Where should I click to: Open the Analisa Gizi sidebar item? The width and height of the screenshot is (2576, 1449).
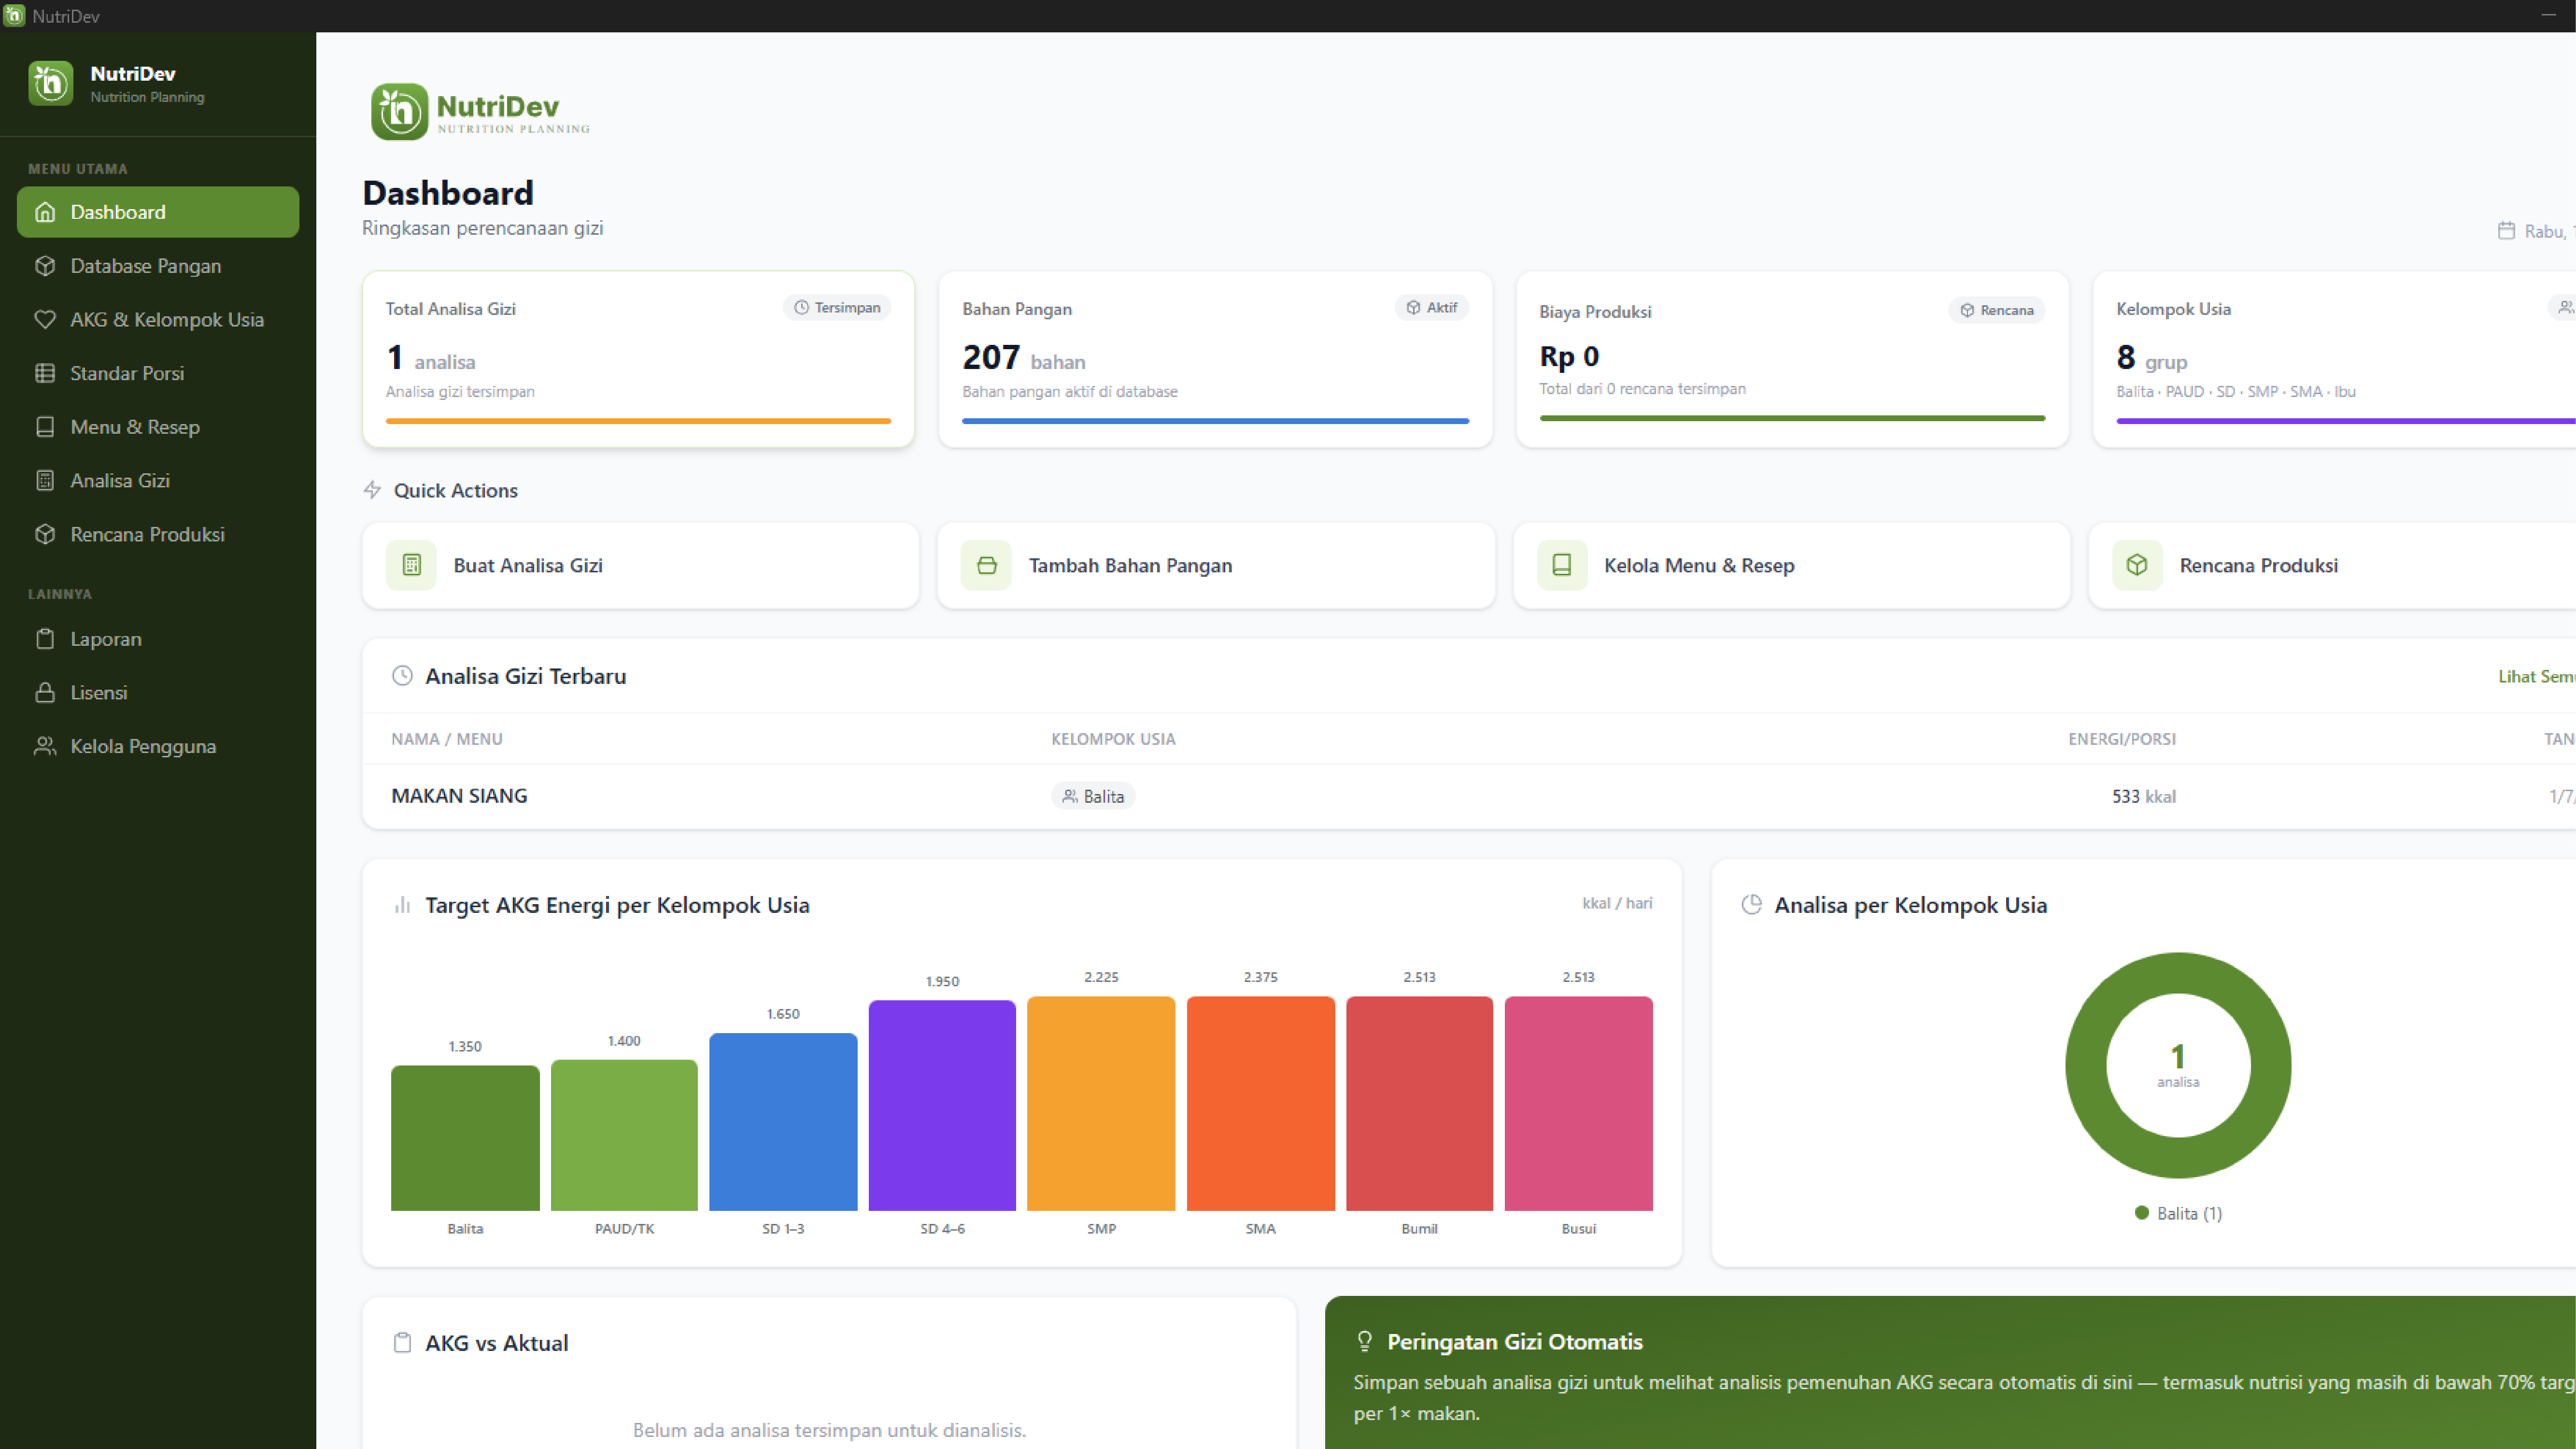pos(158,481)
